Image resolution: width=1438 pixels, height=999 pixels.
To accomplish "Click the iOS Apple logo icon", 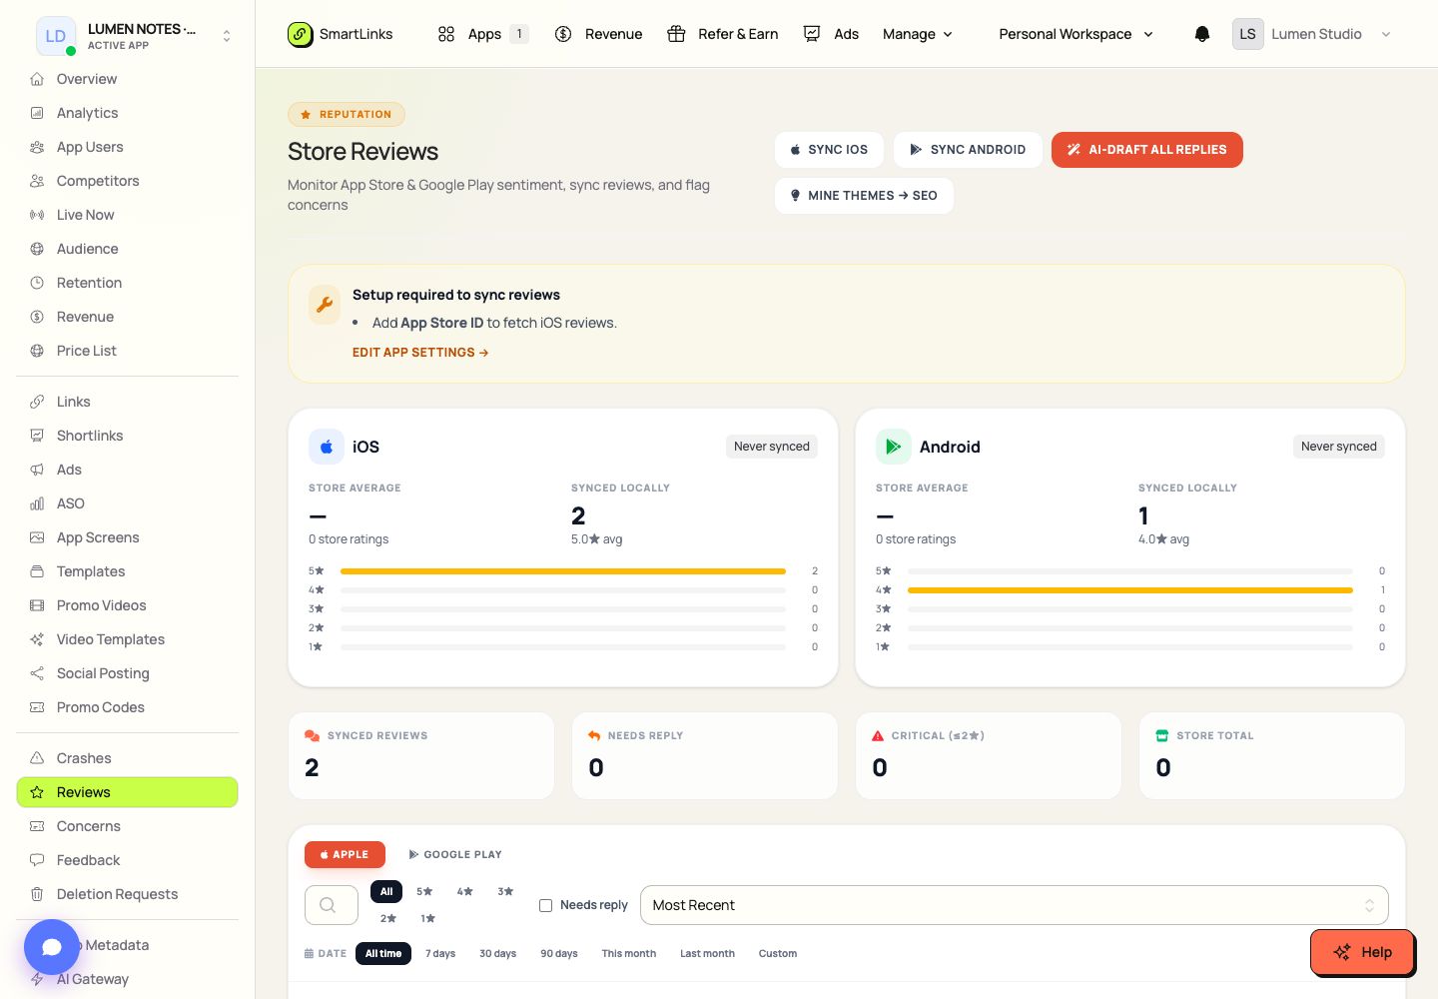I will tap(327, 447).
